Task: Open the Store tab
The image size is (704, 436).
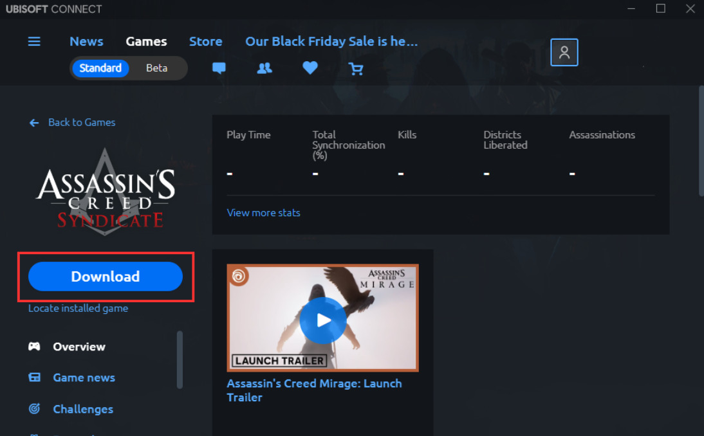Action: (206, 41)
